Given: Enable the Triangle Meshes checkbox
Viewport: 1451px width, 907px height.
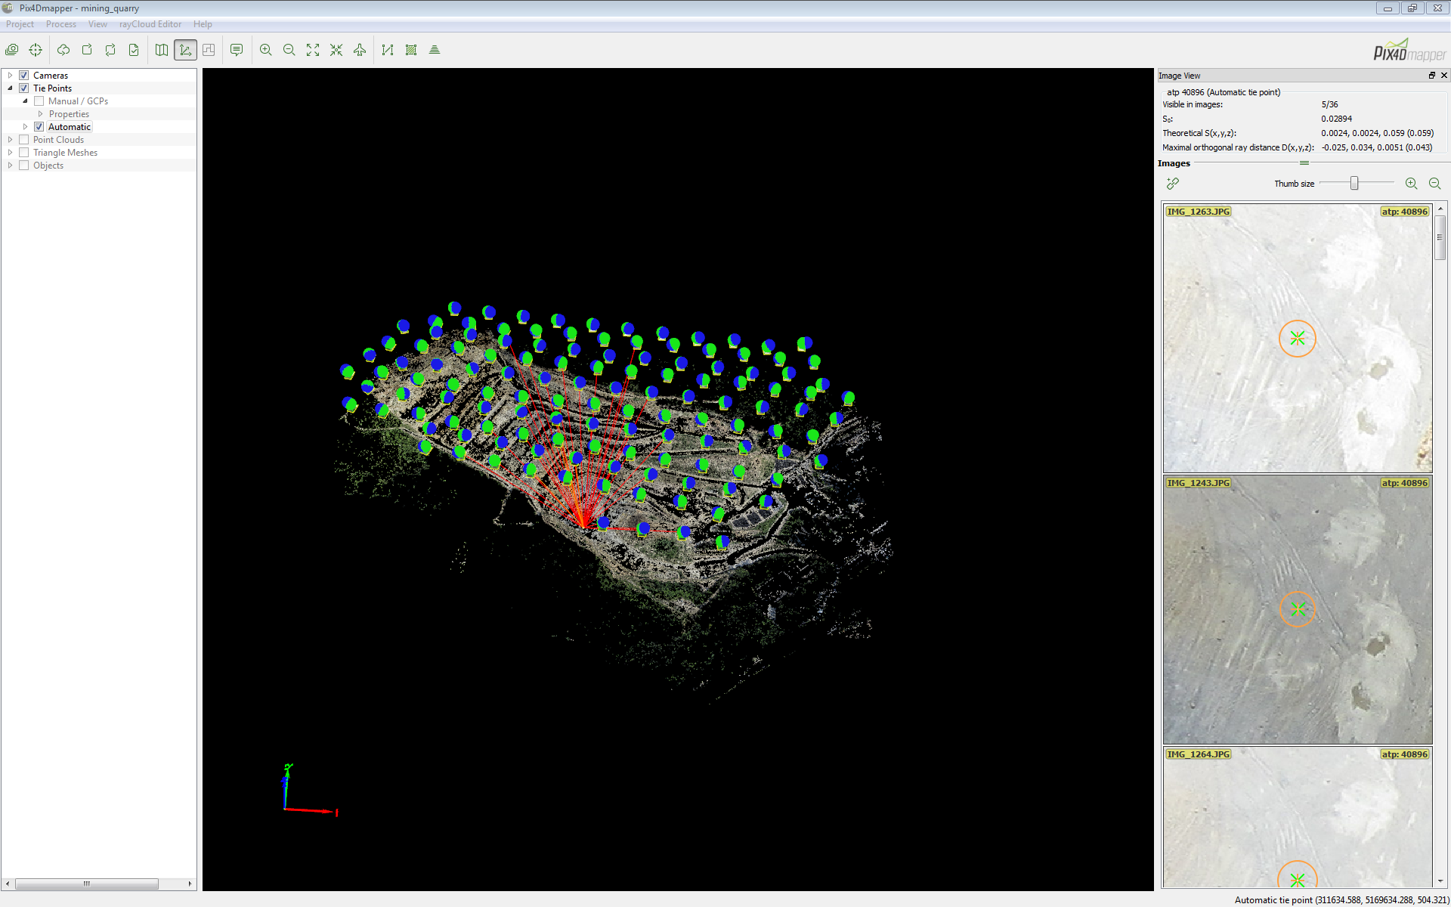Looking at the screenshot, I should (24, 153).
